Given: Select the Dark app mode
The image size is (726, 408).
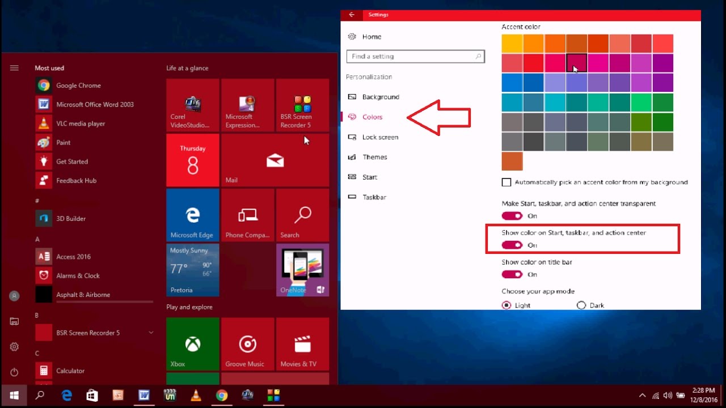Looking at the screenshot, I should pos(581,305).
